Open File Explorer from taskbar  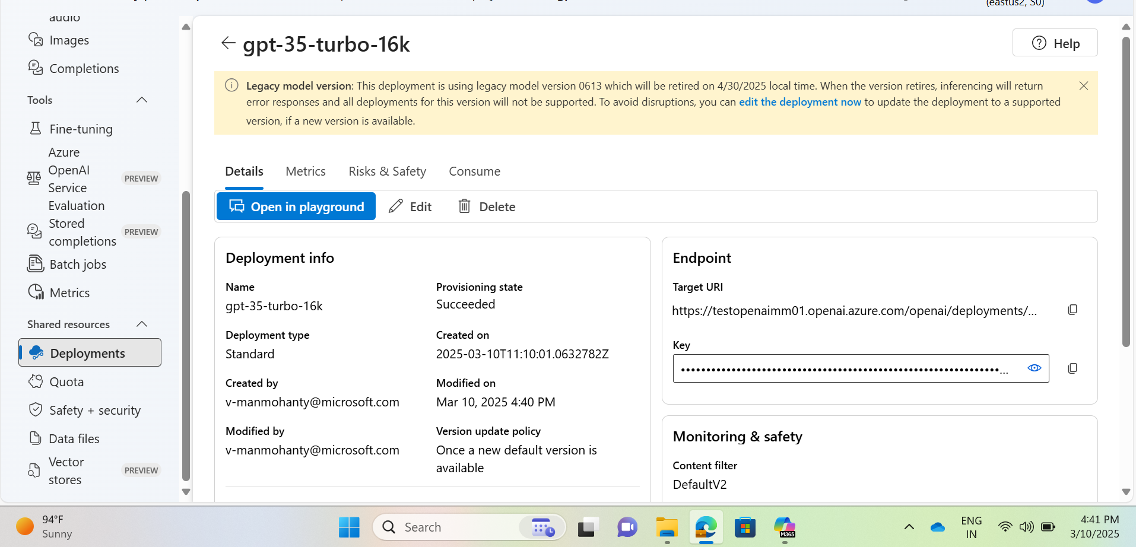[667, 527]
